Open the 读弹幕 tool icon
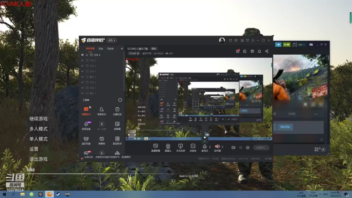Screen dimensions: 352x198 point(117,125)
